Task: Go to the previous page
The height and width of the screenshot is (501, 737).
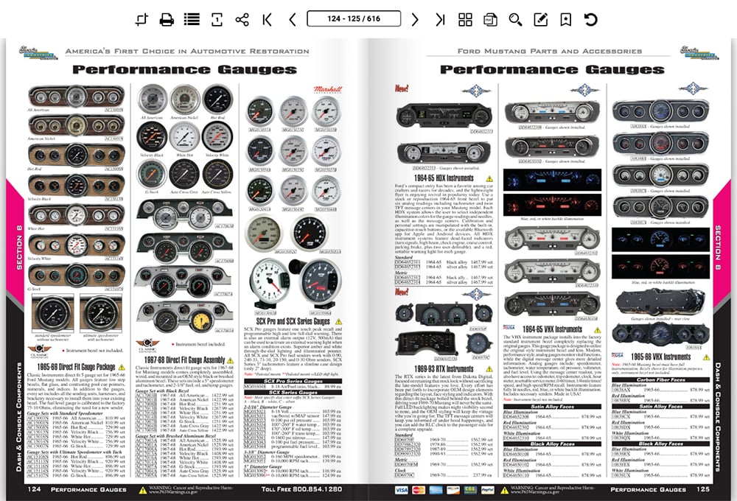Action: [x=293, y=19]
